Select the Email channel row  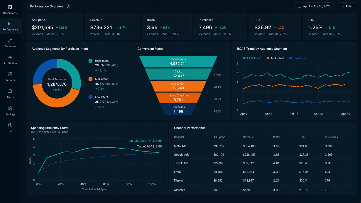pos(263,172)
